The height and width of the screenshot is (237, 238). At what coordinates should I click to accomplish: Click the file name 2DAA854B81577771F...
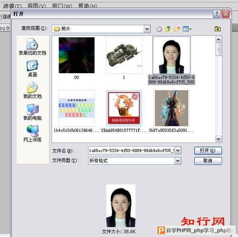124,130
